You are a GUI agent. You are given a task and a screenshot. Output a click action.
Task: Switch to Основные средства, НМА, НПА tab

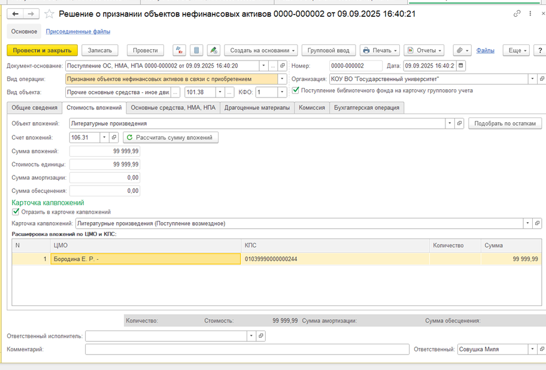click(x=173, y=108)
